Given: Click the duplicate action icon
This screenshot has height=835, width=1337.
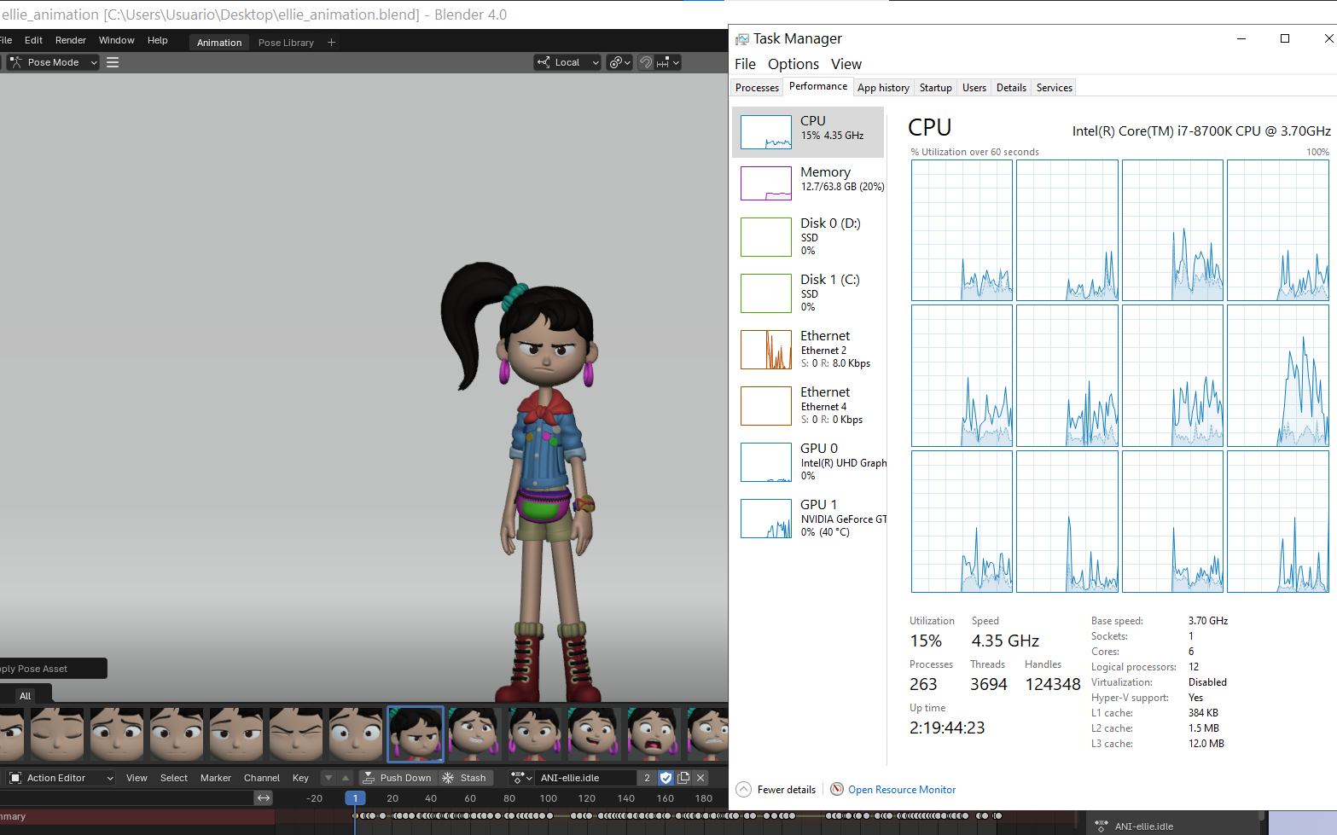Looking at the screenshot, I should pos(683,778).
